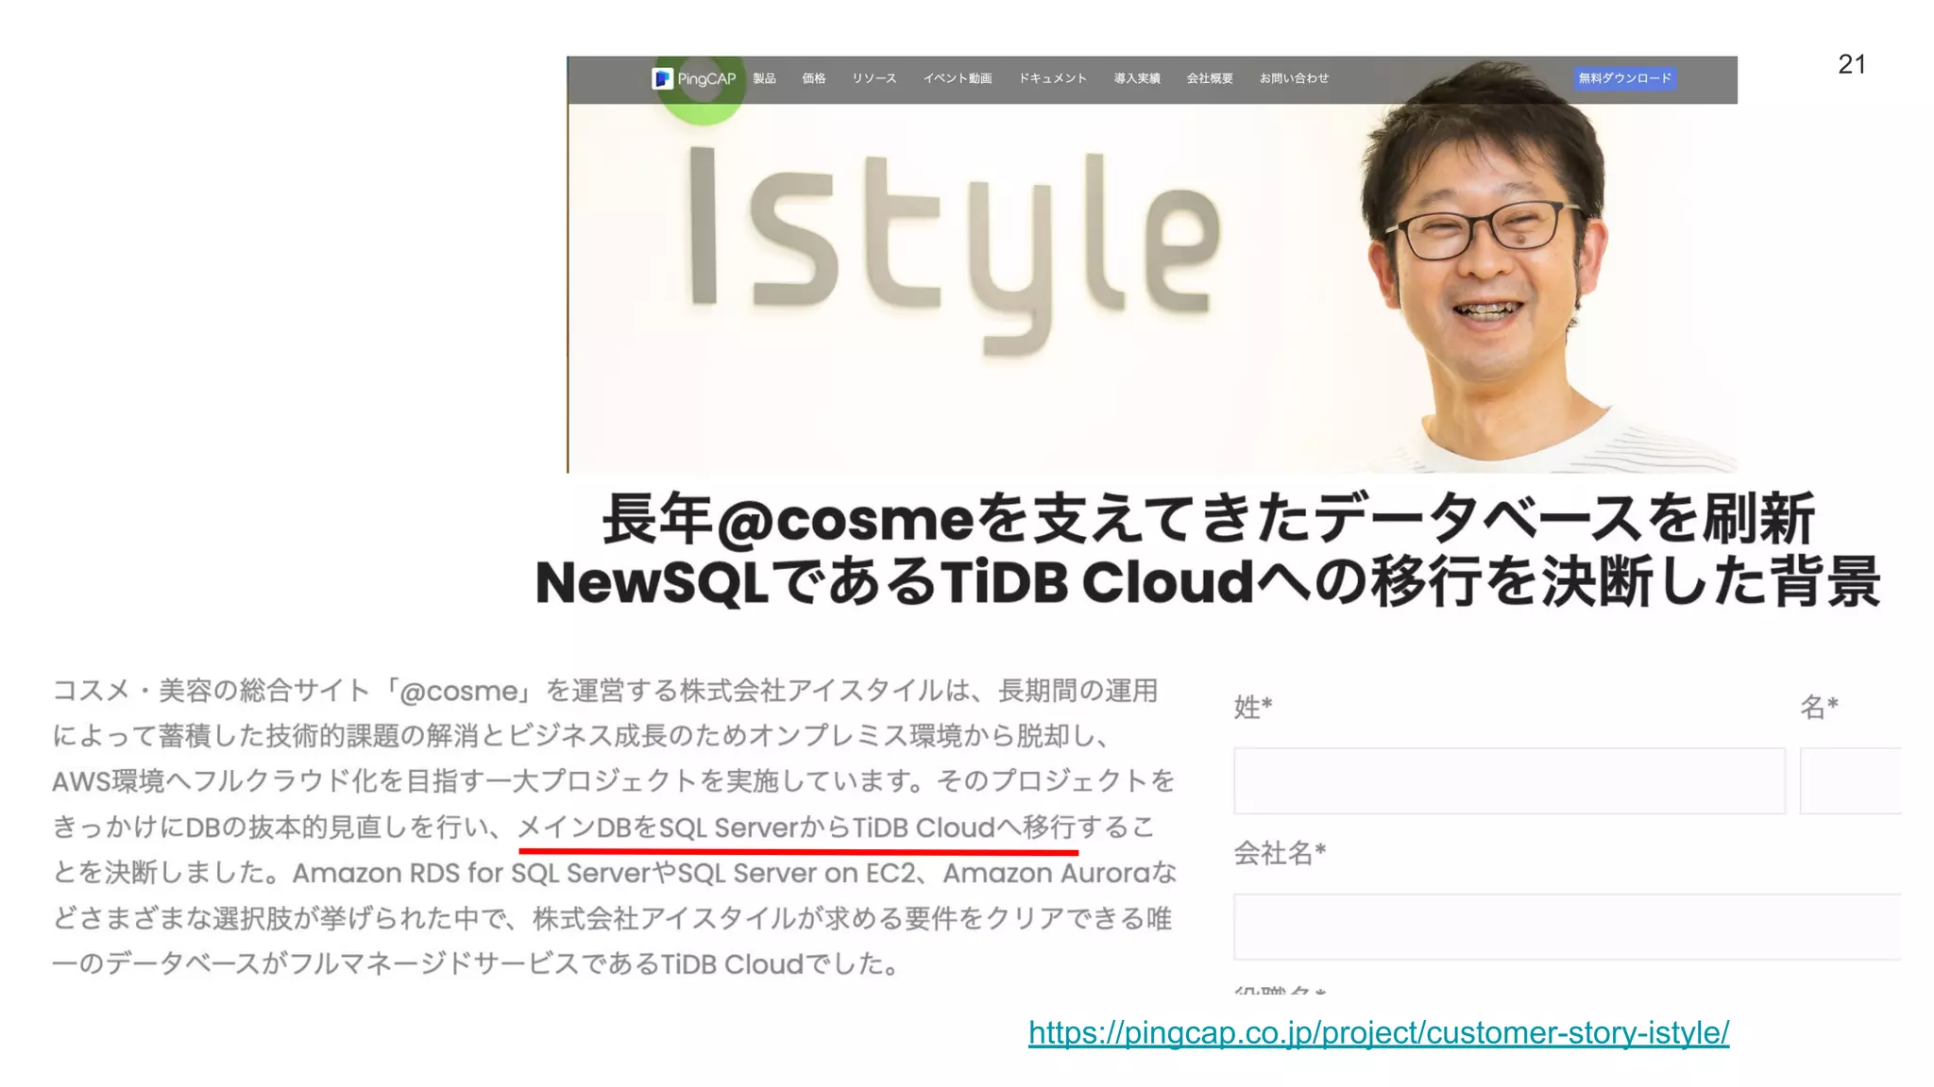Click the 会社名 input field
Image resolution: width=1934 pixels, height=1087 pixels.
pos(1568,927)
